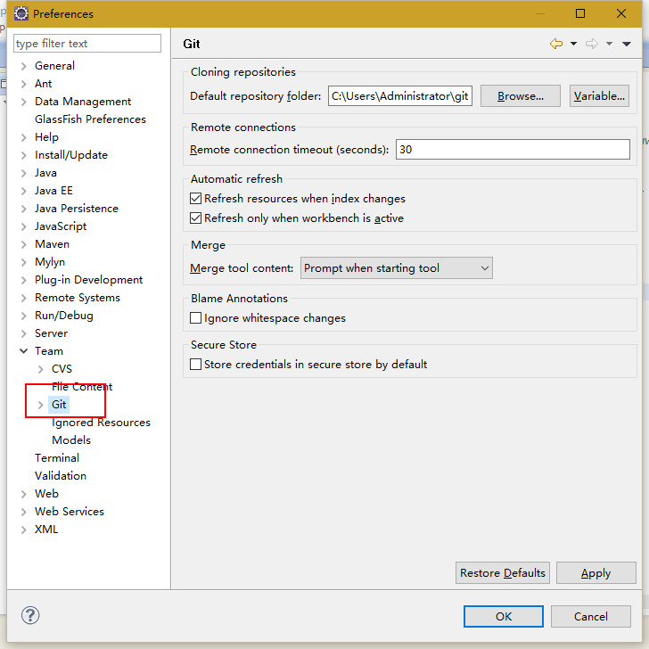The width and height of the screenshot is (649, 649).
Task: Enable Store credentials in secure store
Action: point(195,365)
